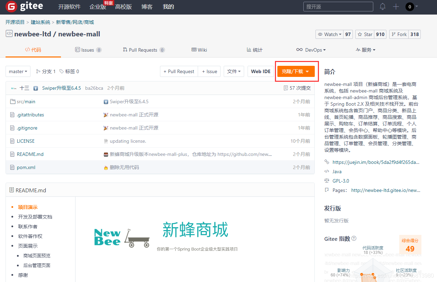This screenshot has height=282, width=437.
Task: Star the newbee-mall repository
Action: click(x=365, y=34)
